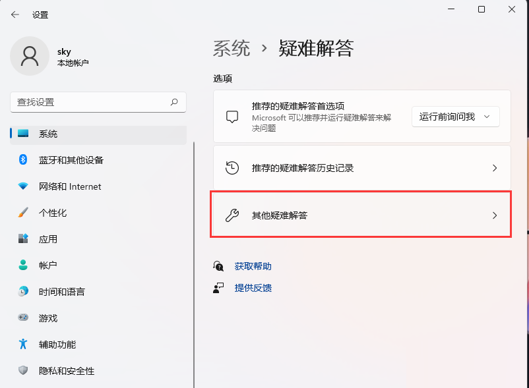This screenshot has height=388, width=529.
Task: Click the 时间和语言 globe clock icon
Action: tap(23, 291)
